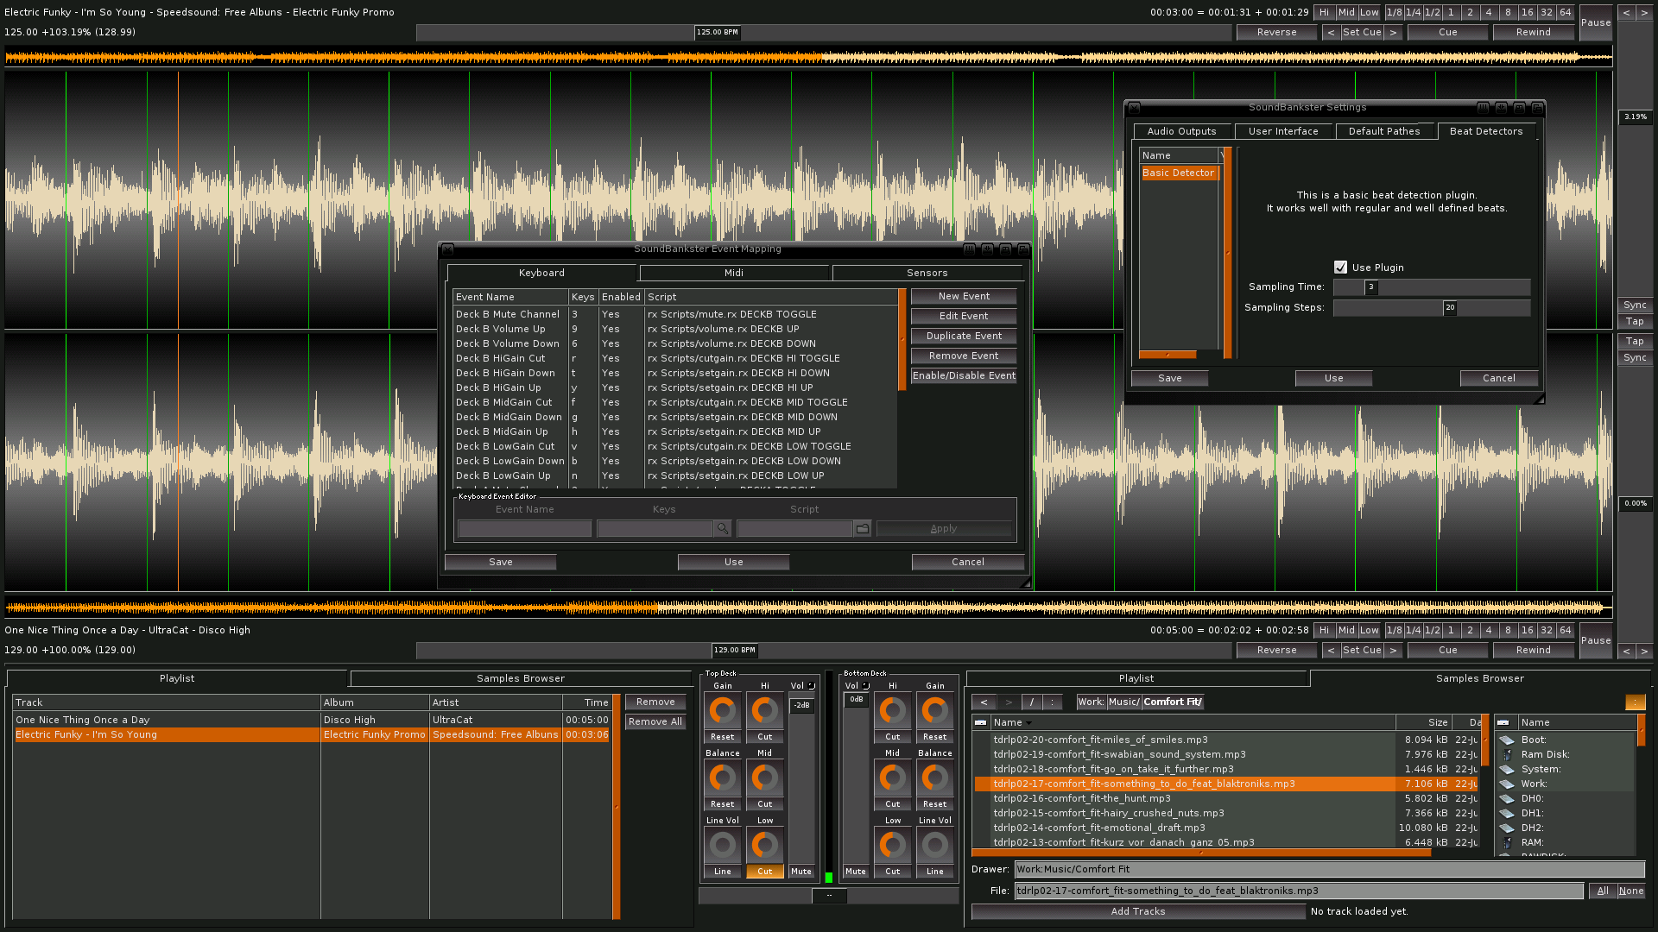This screenshot has height=932, width=1658.
Task: Toggle the Bottom Deck Mute button
Action: pos(855,872)
